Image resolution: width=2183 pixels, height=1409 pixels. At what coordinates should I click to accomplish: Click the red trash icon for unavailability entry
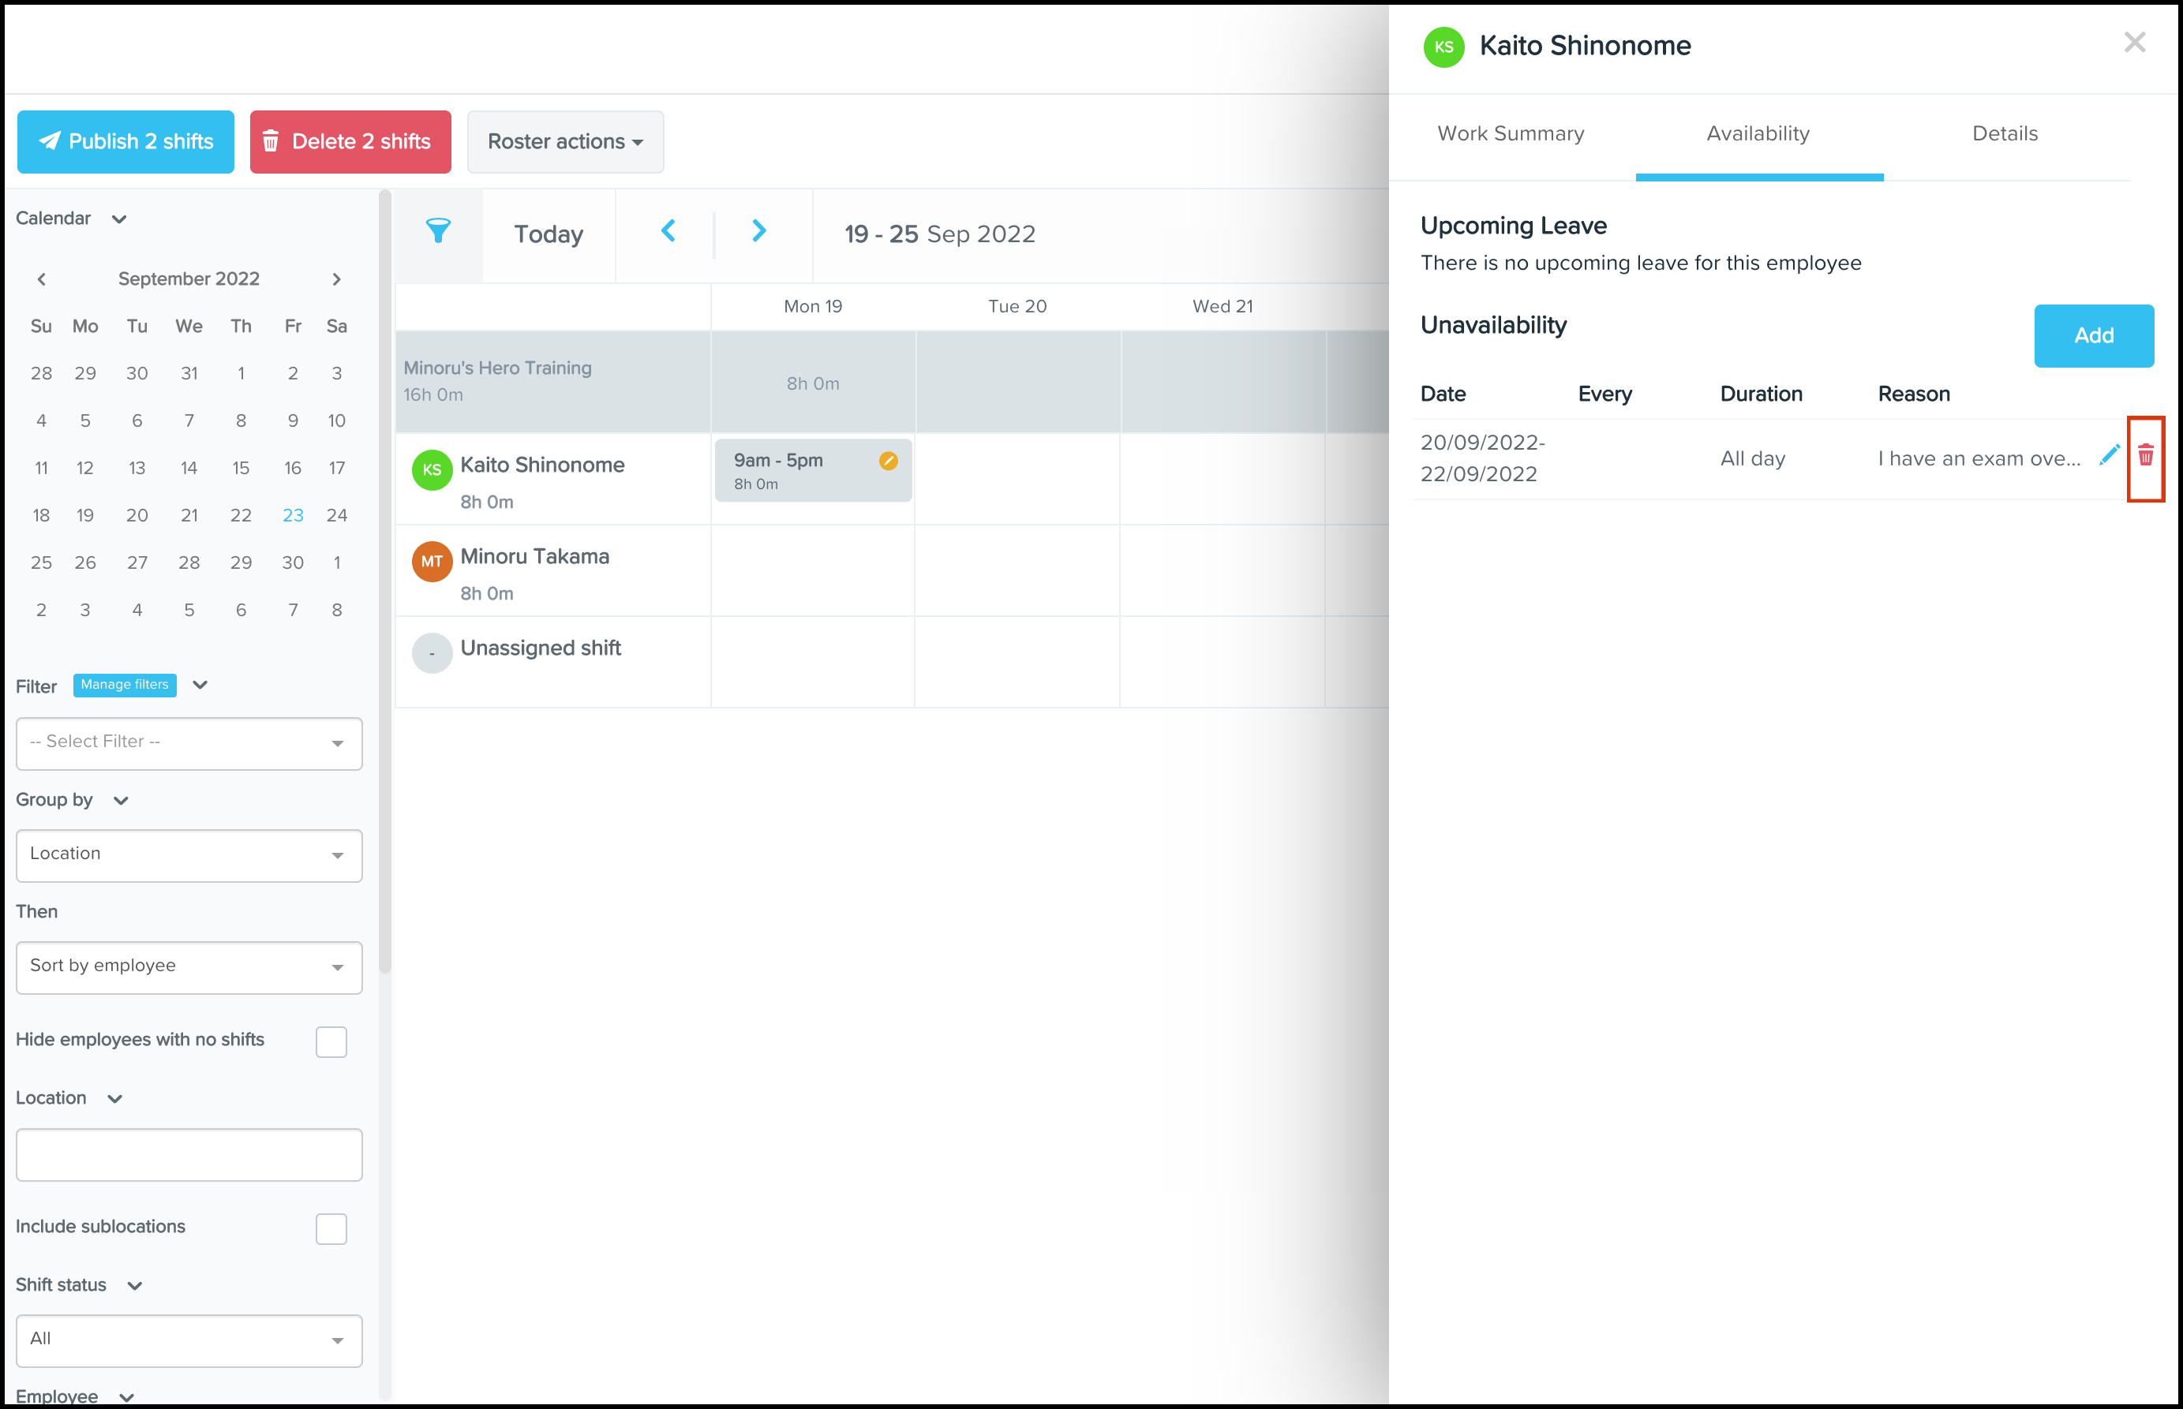pyautogui.click(x=2144, y=456)
